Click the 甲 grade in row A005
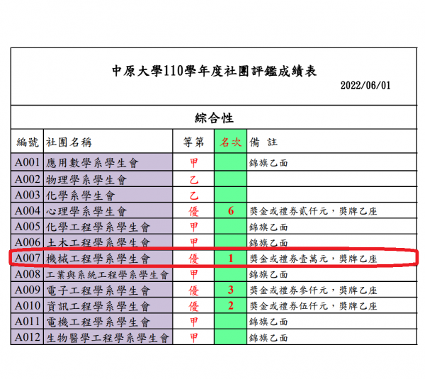Screen dimensions: 425x379 click(194, 227)
